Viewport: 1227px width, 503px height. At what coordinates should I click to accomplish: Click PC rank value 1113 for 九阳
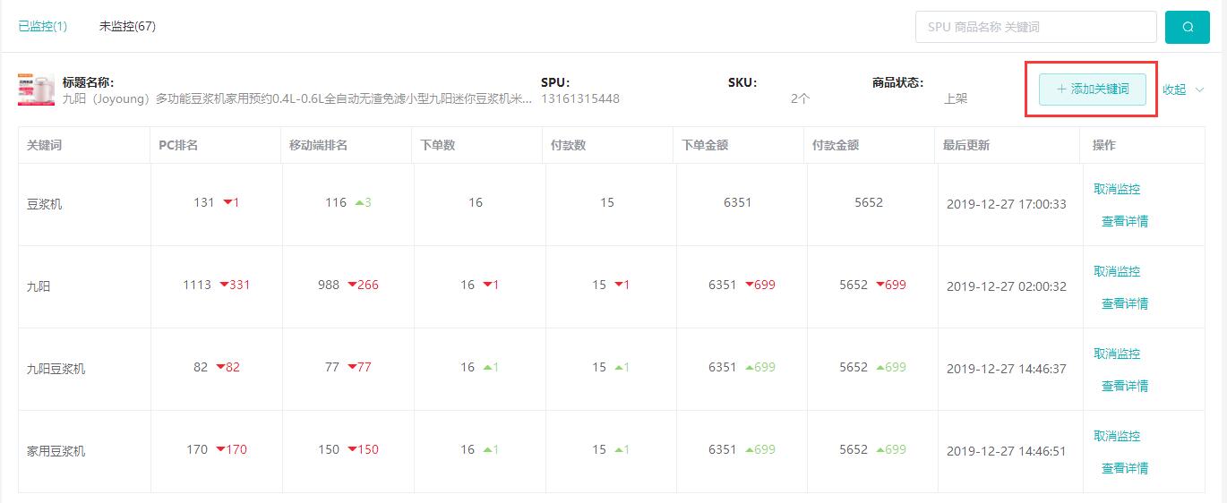pos(197,285)
